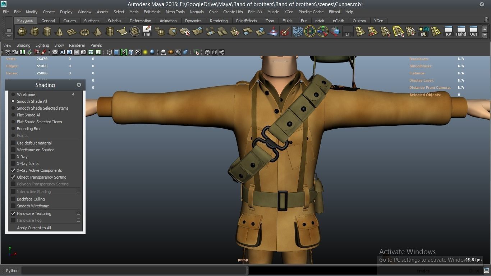Click the select camera panel icon
Image resolution: width=491 pixels, height=276 pixels.
click(x=8, y=52)
